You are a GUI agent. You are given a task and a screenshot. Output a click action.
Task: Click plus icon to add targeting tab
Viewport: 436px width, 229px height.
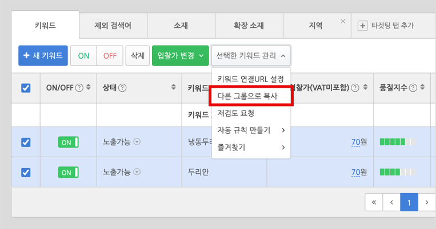pyautogui.click(x=363, y=26)
